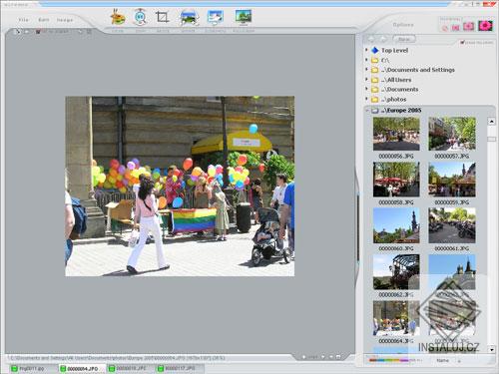Select the photos folder
Screen dimensions: 499x374
point(394,99)
